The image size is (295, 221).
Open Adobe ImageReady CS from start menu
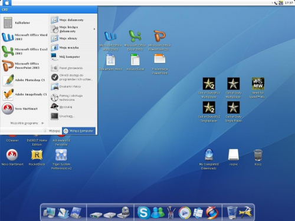coord(25,94)
